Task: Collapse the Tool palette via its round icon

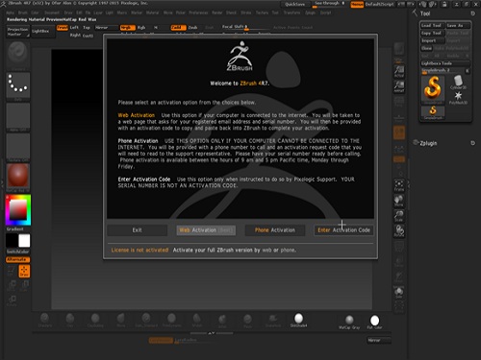Action: (472, 13)
